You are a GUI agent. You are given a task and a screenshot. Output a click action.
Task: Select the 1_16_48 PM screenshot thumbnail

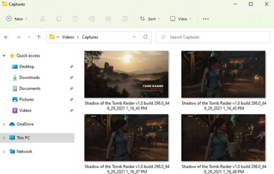pyautogui.click(x=224, y=138)
